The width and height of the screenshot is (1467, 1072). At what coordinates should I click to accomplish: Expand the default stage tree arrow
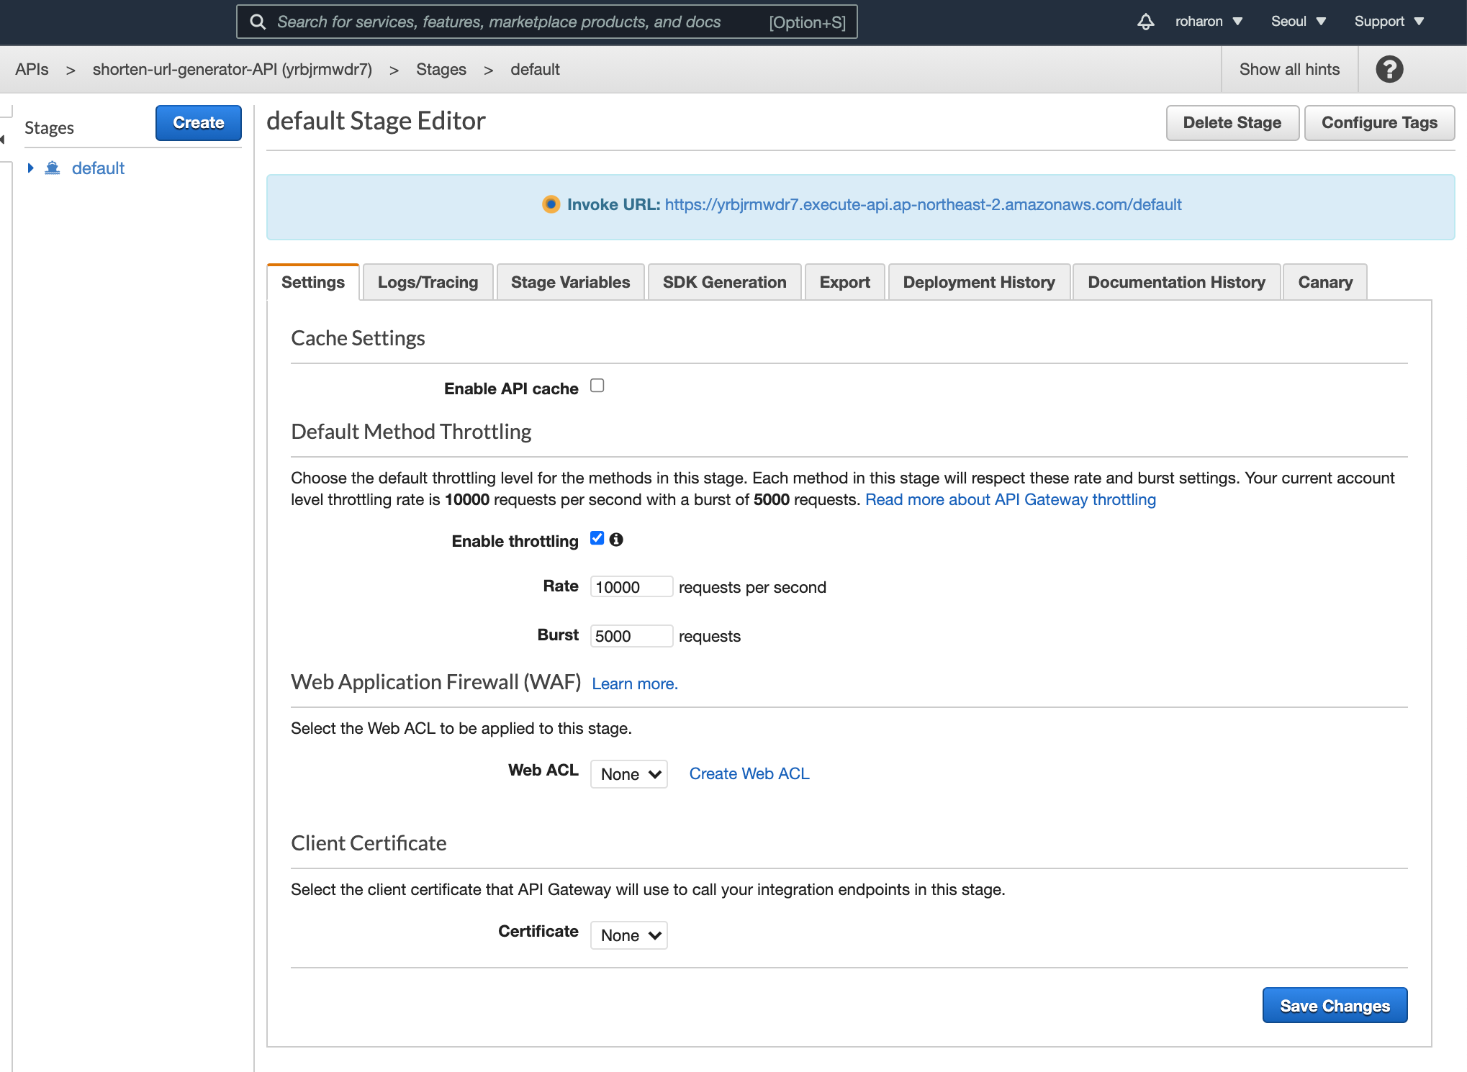point(30,168)
